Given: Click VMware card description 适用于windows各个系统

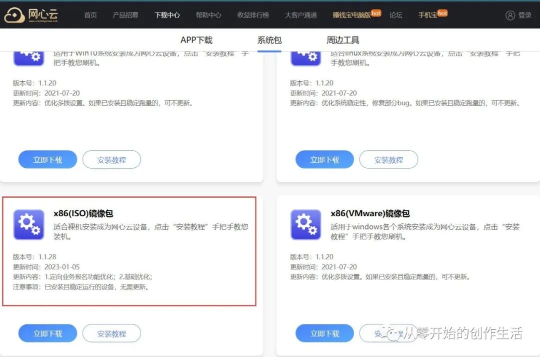Looking at the screenshot, I should [x=425, y=231].
